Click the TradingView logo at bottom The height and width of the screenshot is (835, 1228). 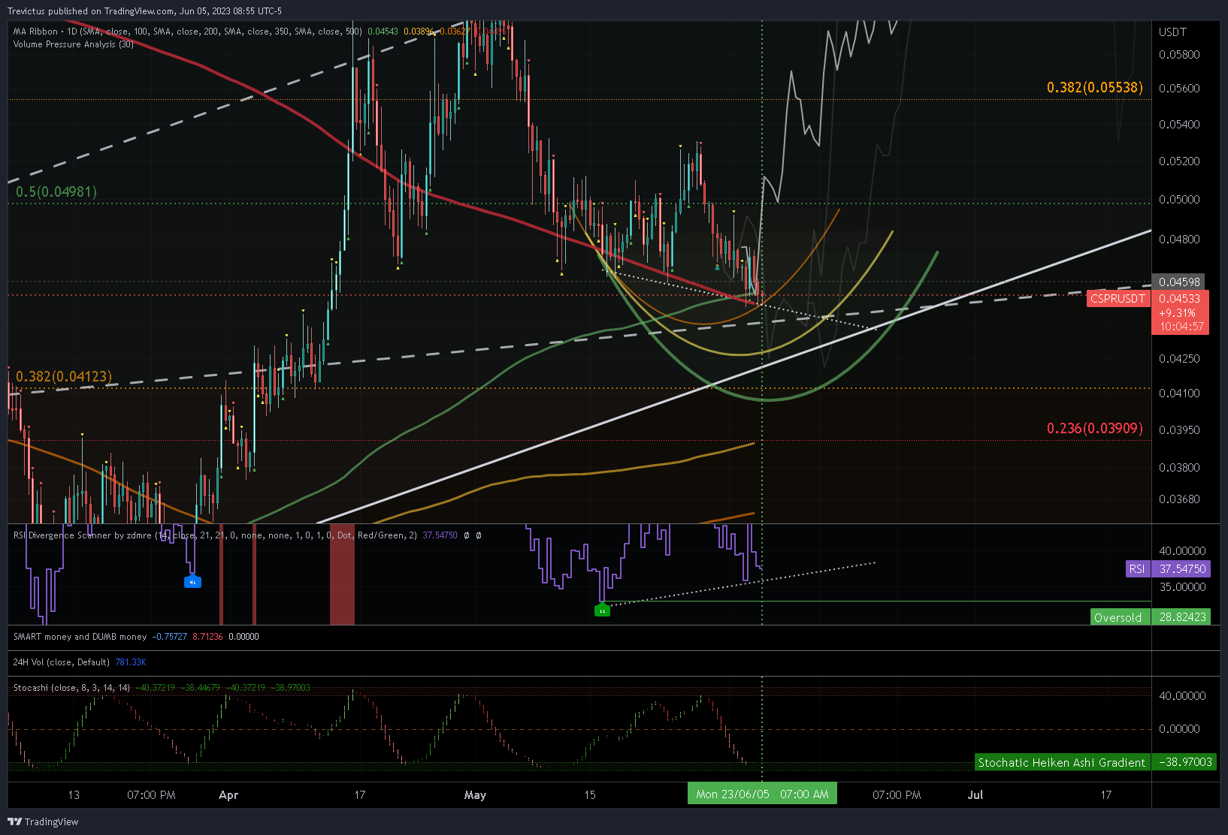click(x=43, y=821)
